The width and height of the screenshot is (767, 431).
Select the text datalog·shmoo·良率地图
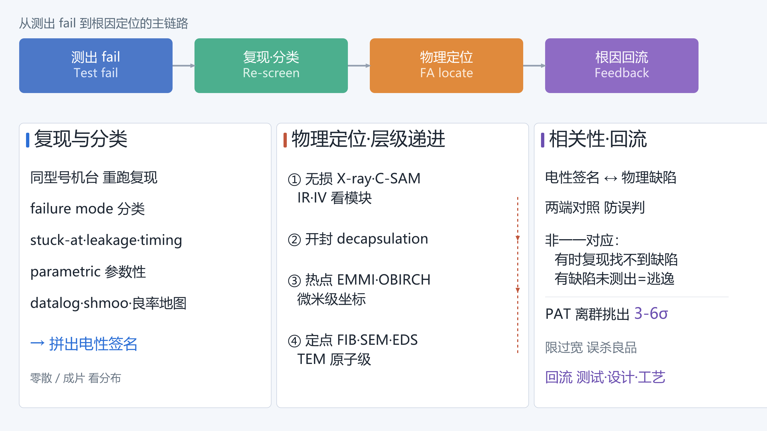point(108,303)
